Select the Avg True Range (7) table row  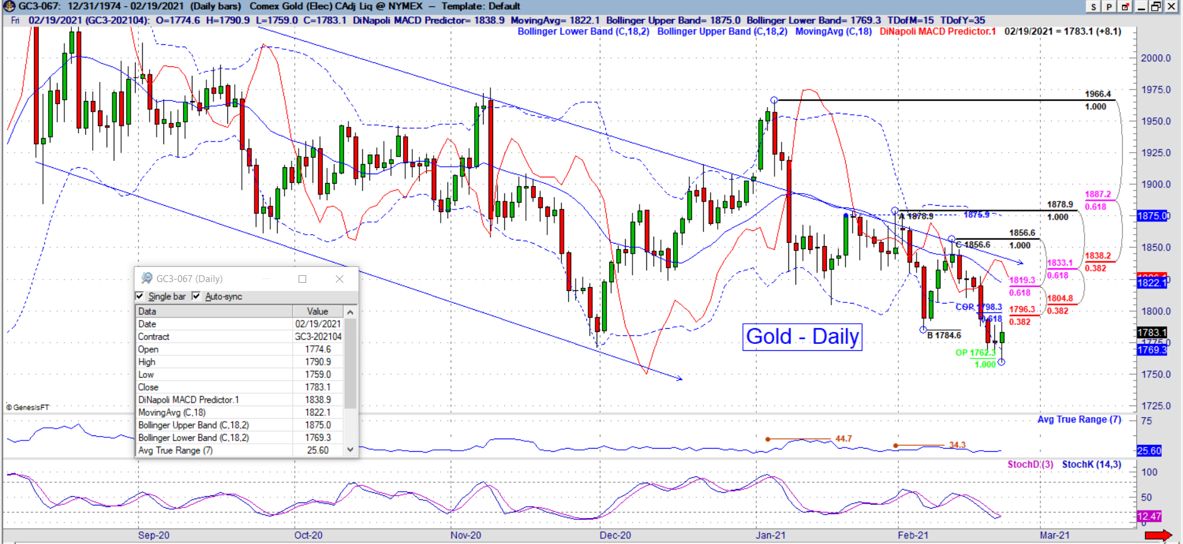click(x=240, y=450)
